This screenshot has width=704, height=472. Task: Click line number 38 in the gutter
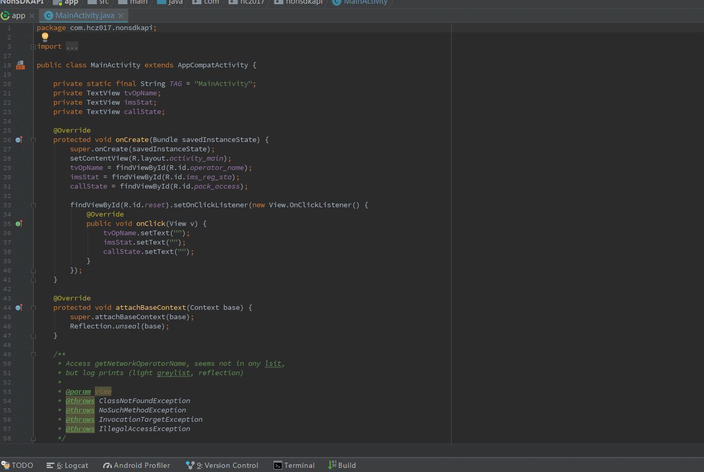click(7, 252)
